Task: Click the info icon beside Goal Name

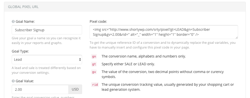Action: tap(13, 21)
